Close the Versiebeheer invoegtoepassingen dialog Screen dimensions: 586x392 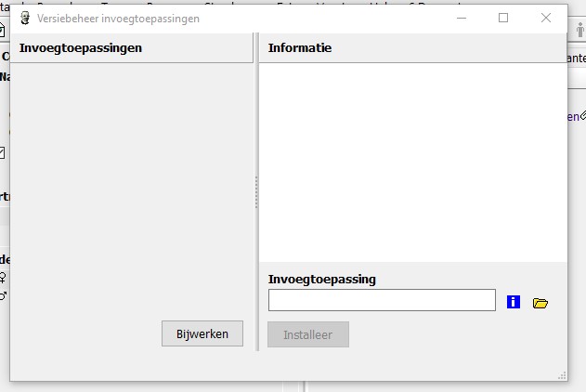click(x=546, y=18)
